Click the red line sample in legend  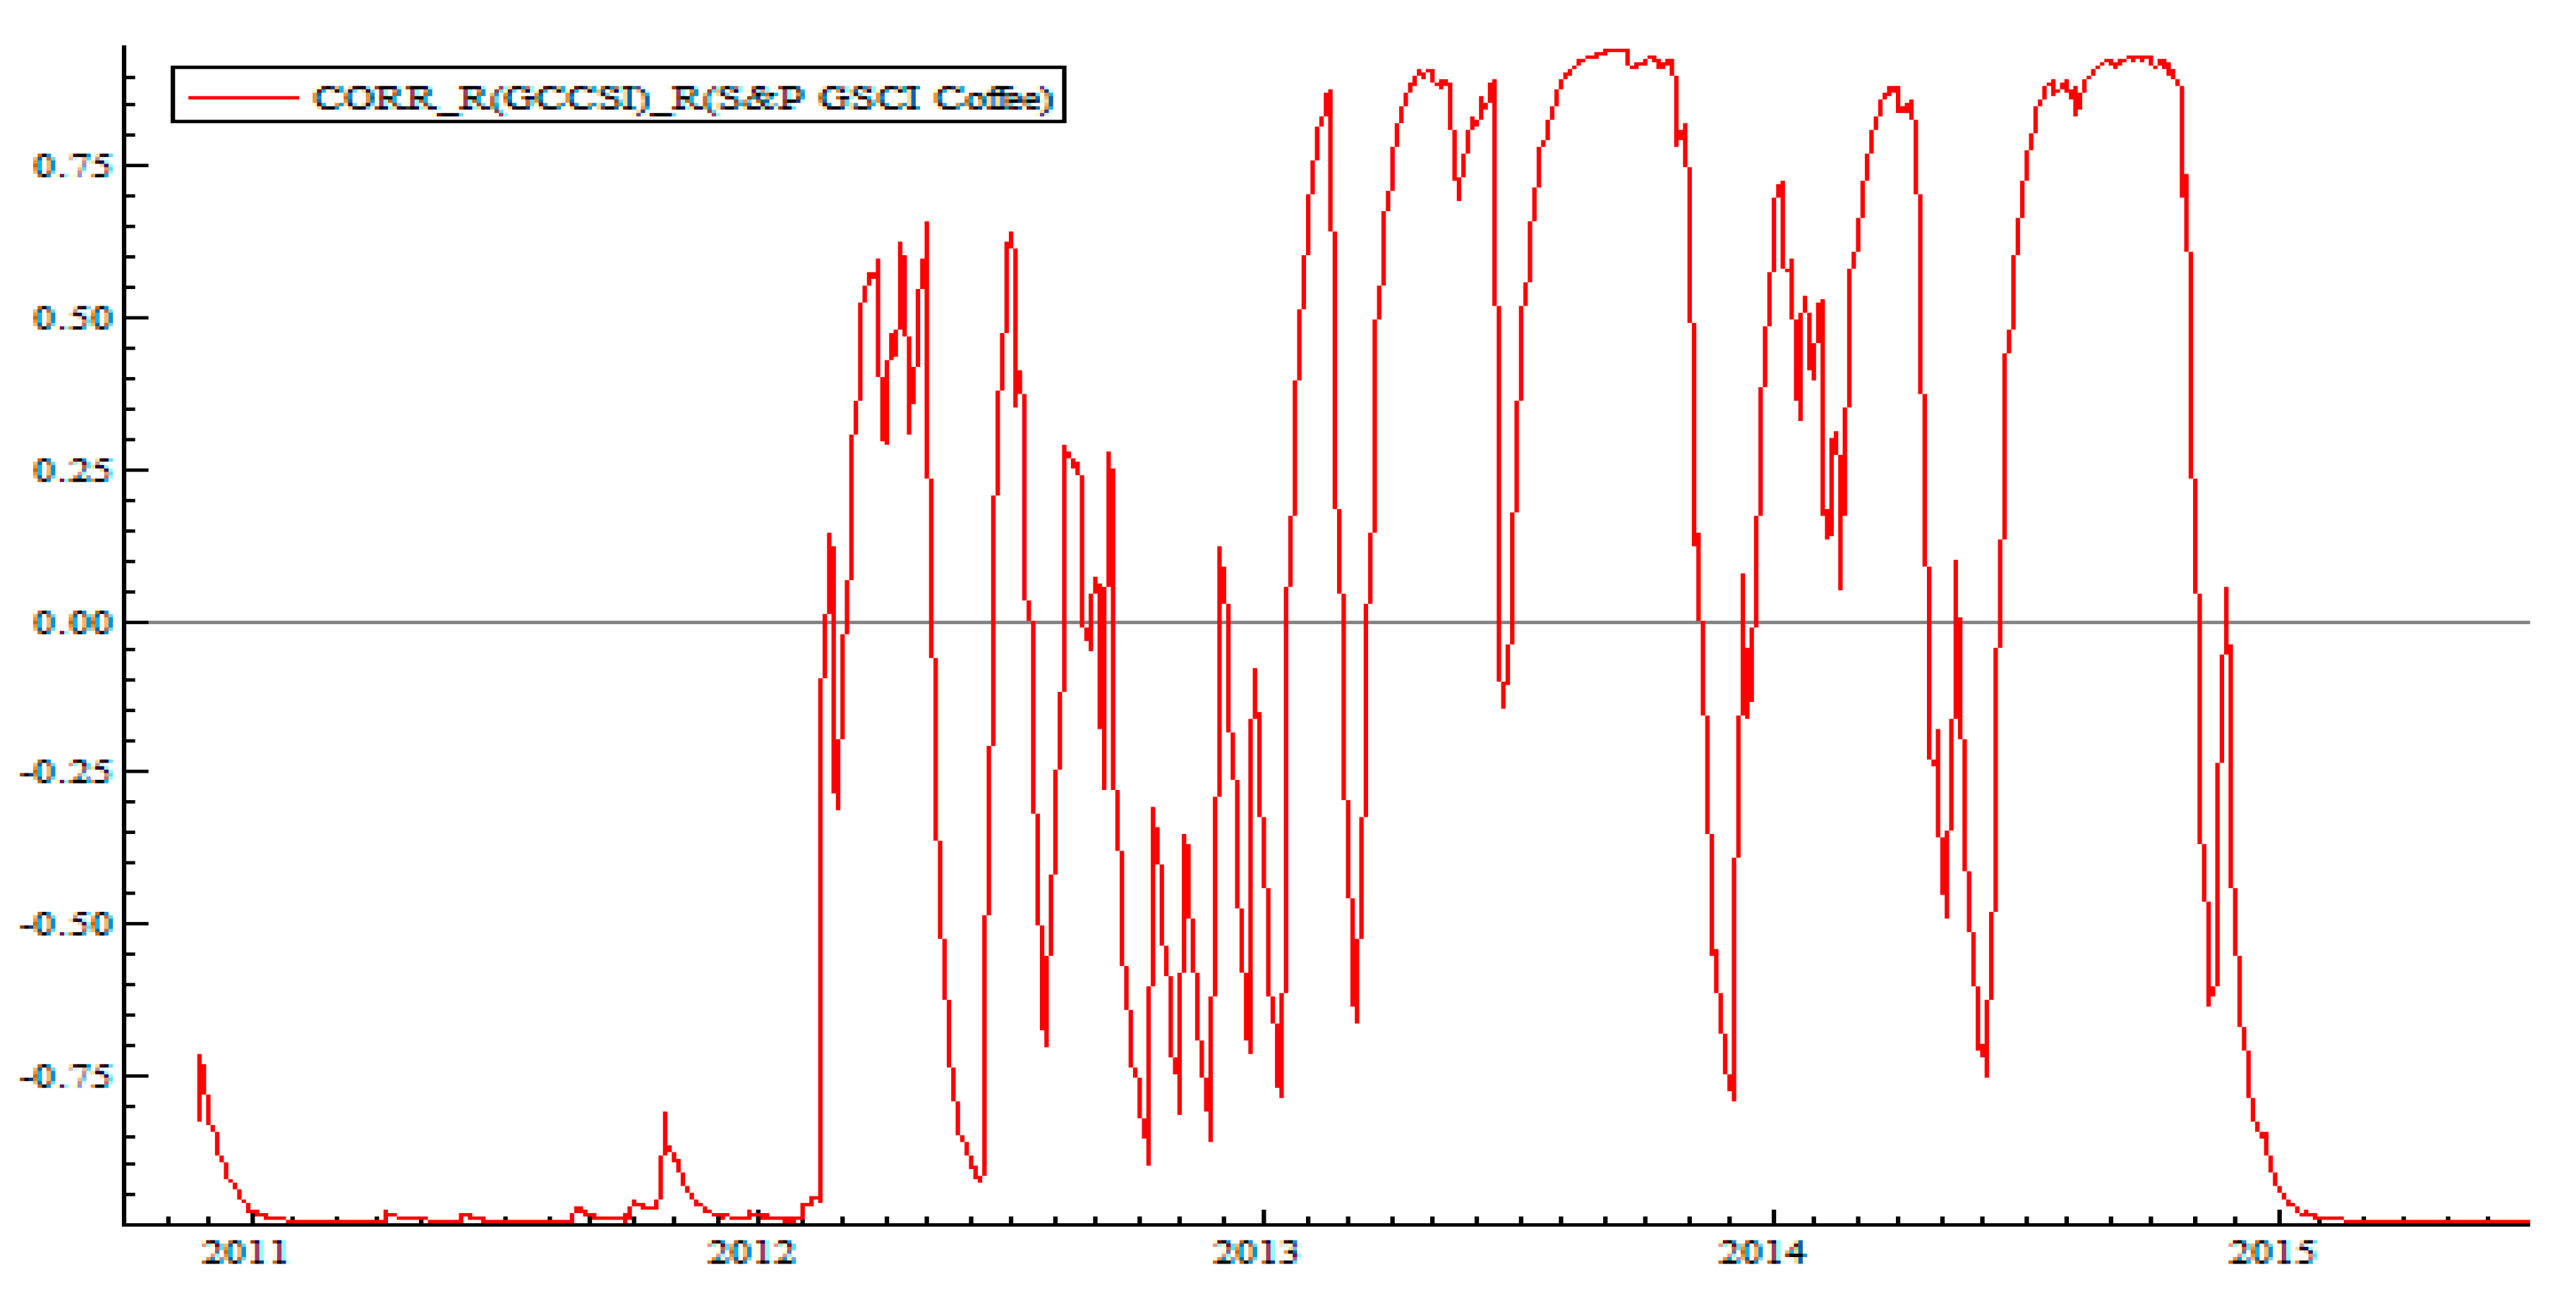tap(242, 98)
